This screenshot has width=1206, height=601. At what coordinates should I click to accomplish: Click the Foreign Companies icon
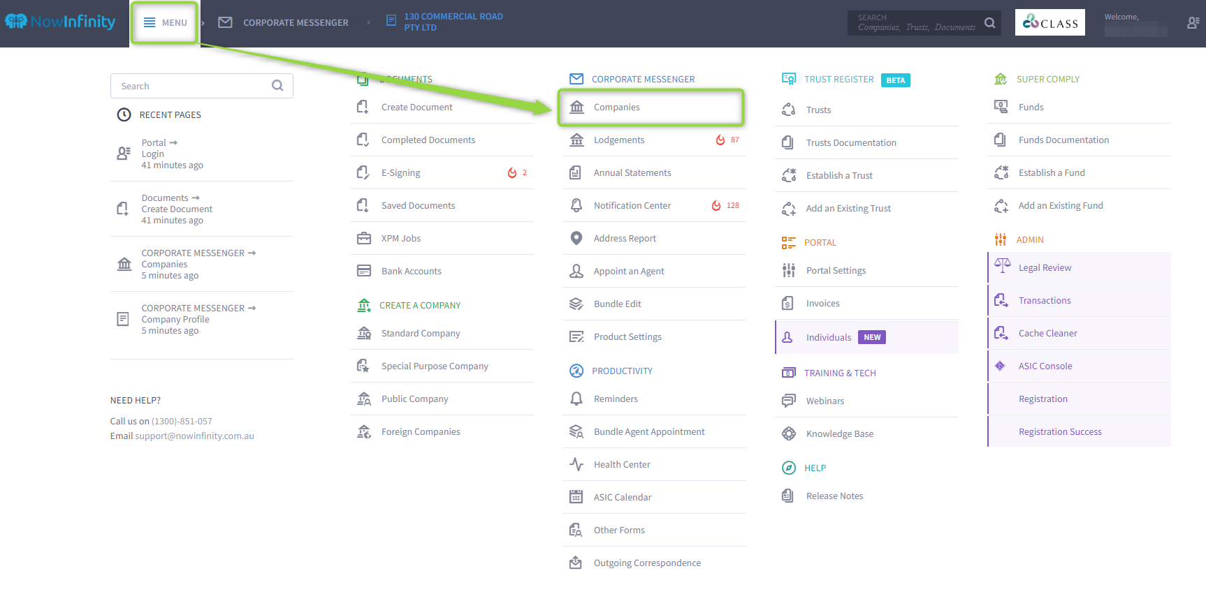point(363,431)
